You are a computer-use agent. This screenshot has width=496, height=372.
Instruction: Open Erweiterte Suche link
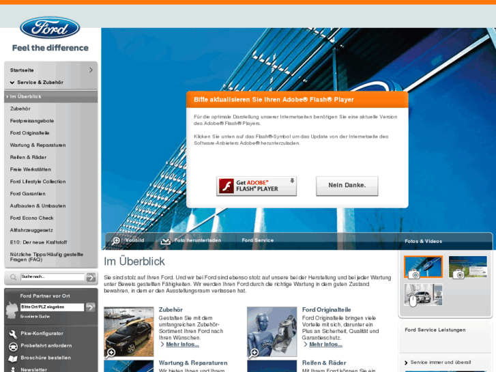tap(35, 317)
